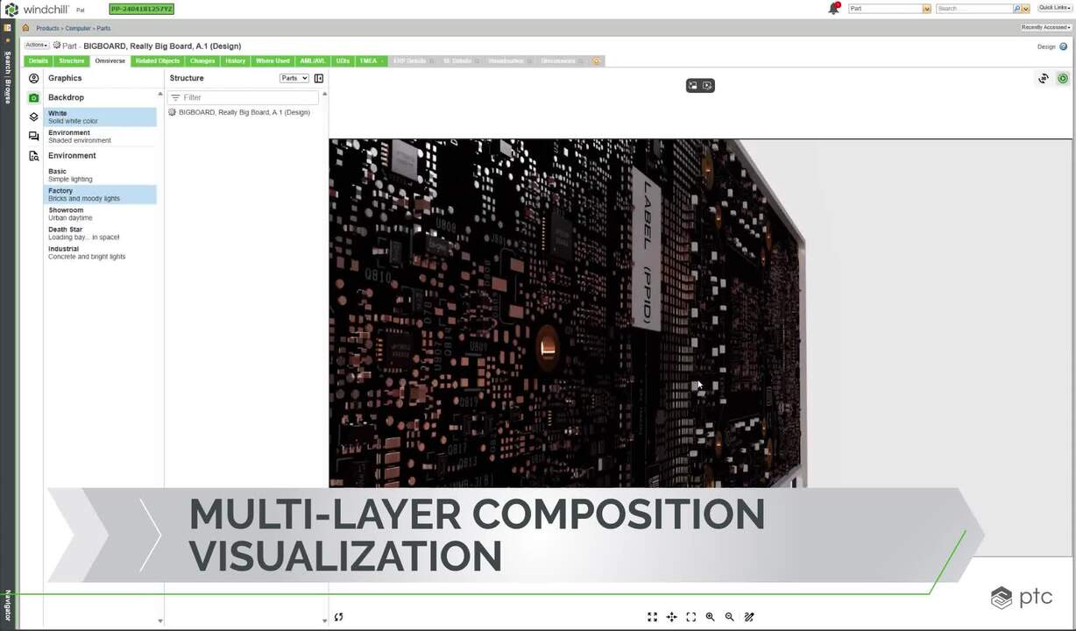1076x631 pixels.
Task: Click the fit-to-screen icon in viewer toolbar
Action: pos(652,617)
